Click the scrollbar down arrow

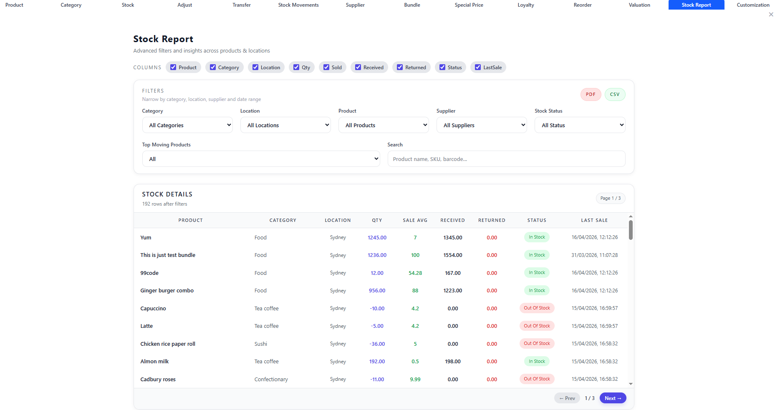631,384
